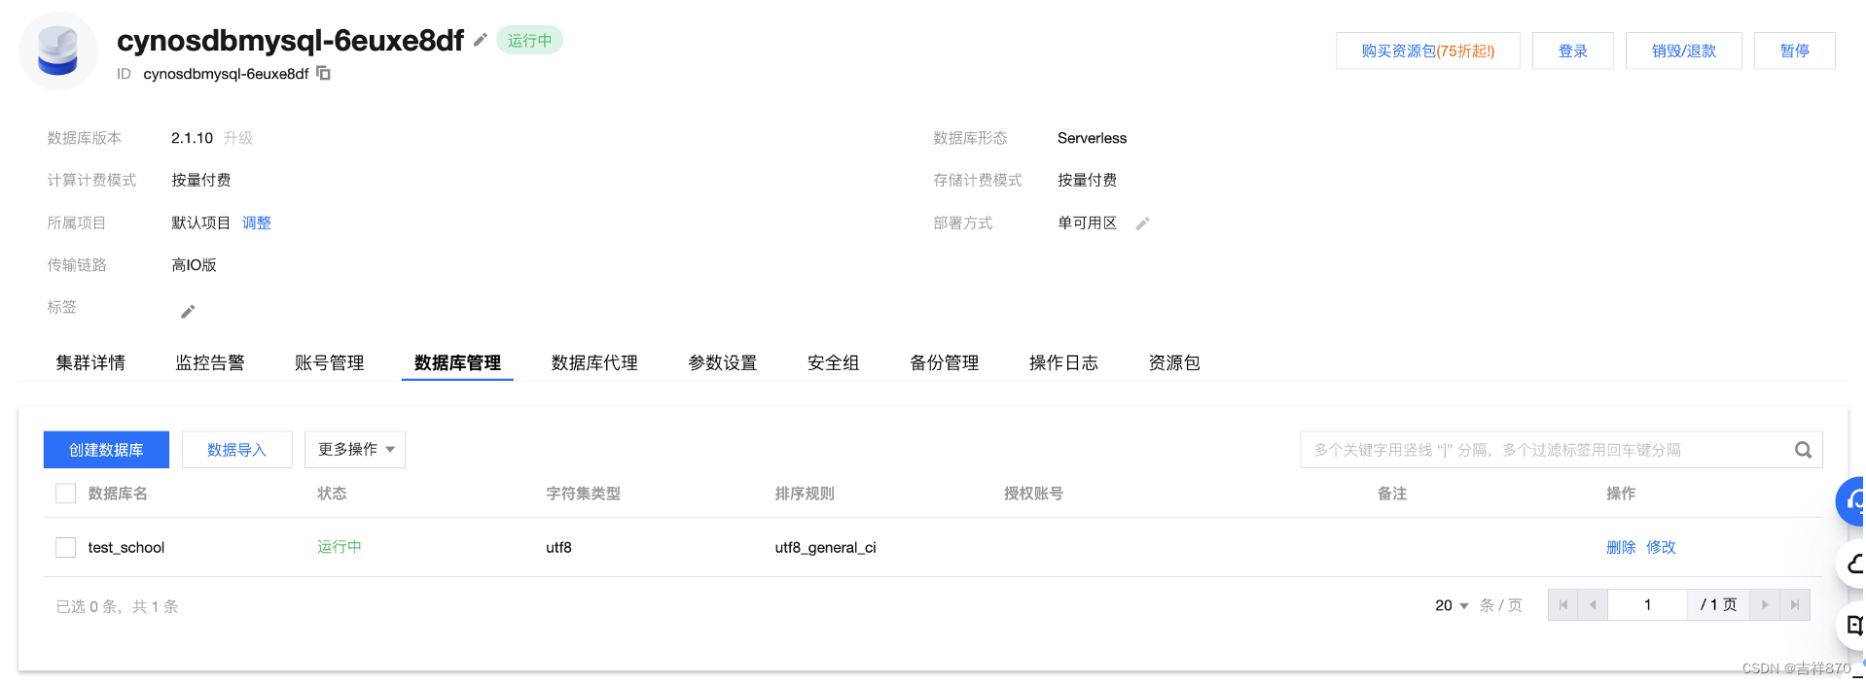Click the 排序规则 column header
This screenshot has height=684, width=1866.
[805, 494]
